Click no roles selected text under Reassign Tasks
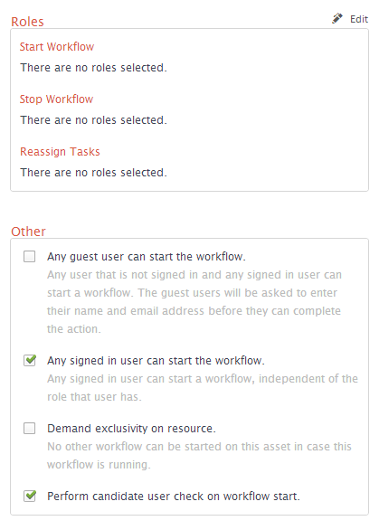 (x=94, y=173)
